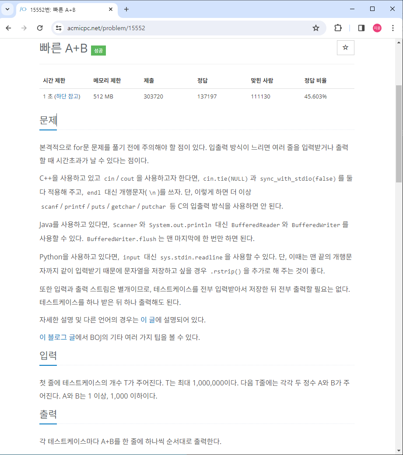Select the 15552번 빠른 A+B tab
The width and height of the screenshot is (403, 455).
pyautogui.click(x=57, y=9)
